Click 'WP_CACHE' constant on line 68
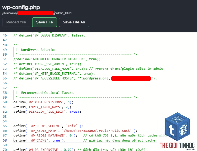Screen dimensions: 197x151 click(38, 140)
